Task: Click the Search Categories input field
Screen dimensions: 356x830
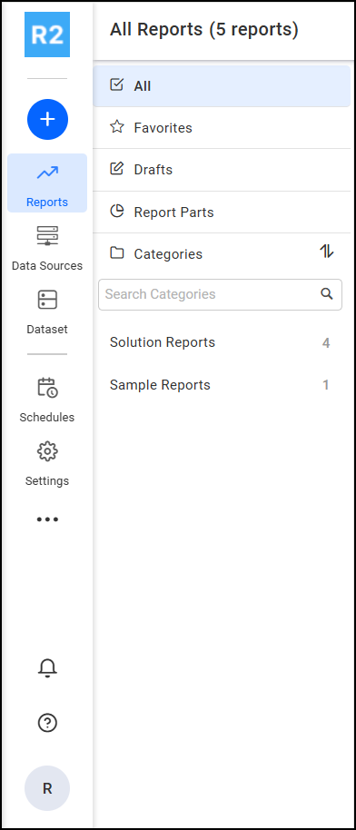Action: click(x=220, y=294)
